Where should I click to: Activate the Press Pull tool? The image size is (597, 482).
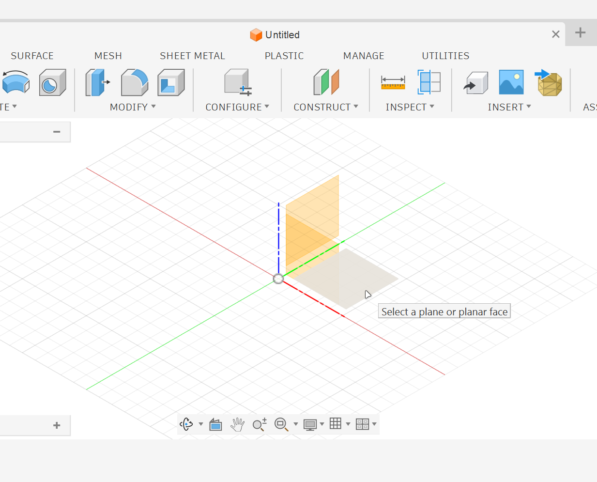(x=97, y=82)
